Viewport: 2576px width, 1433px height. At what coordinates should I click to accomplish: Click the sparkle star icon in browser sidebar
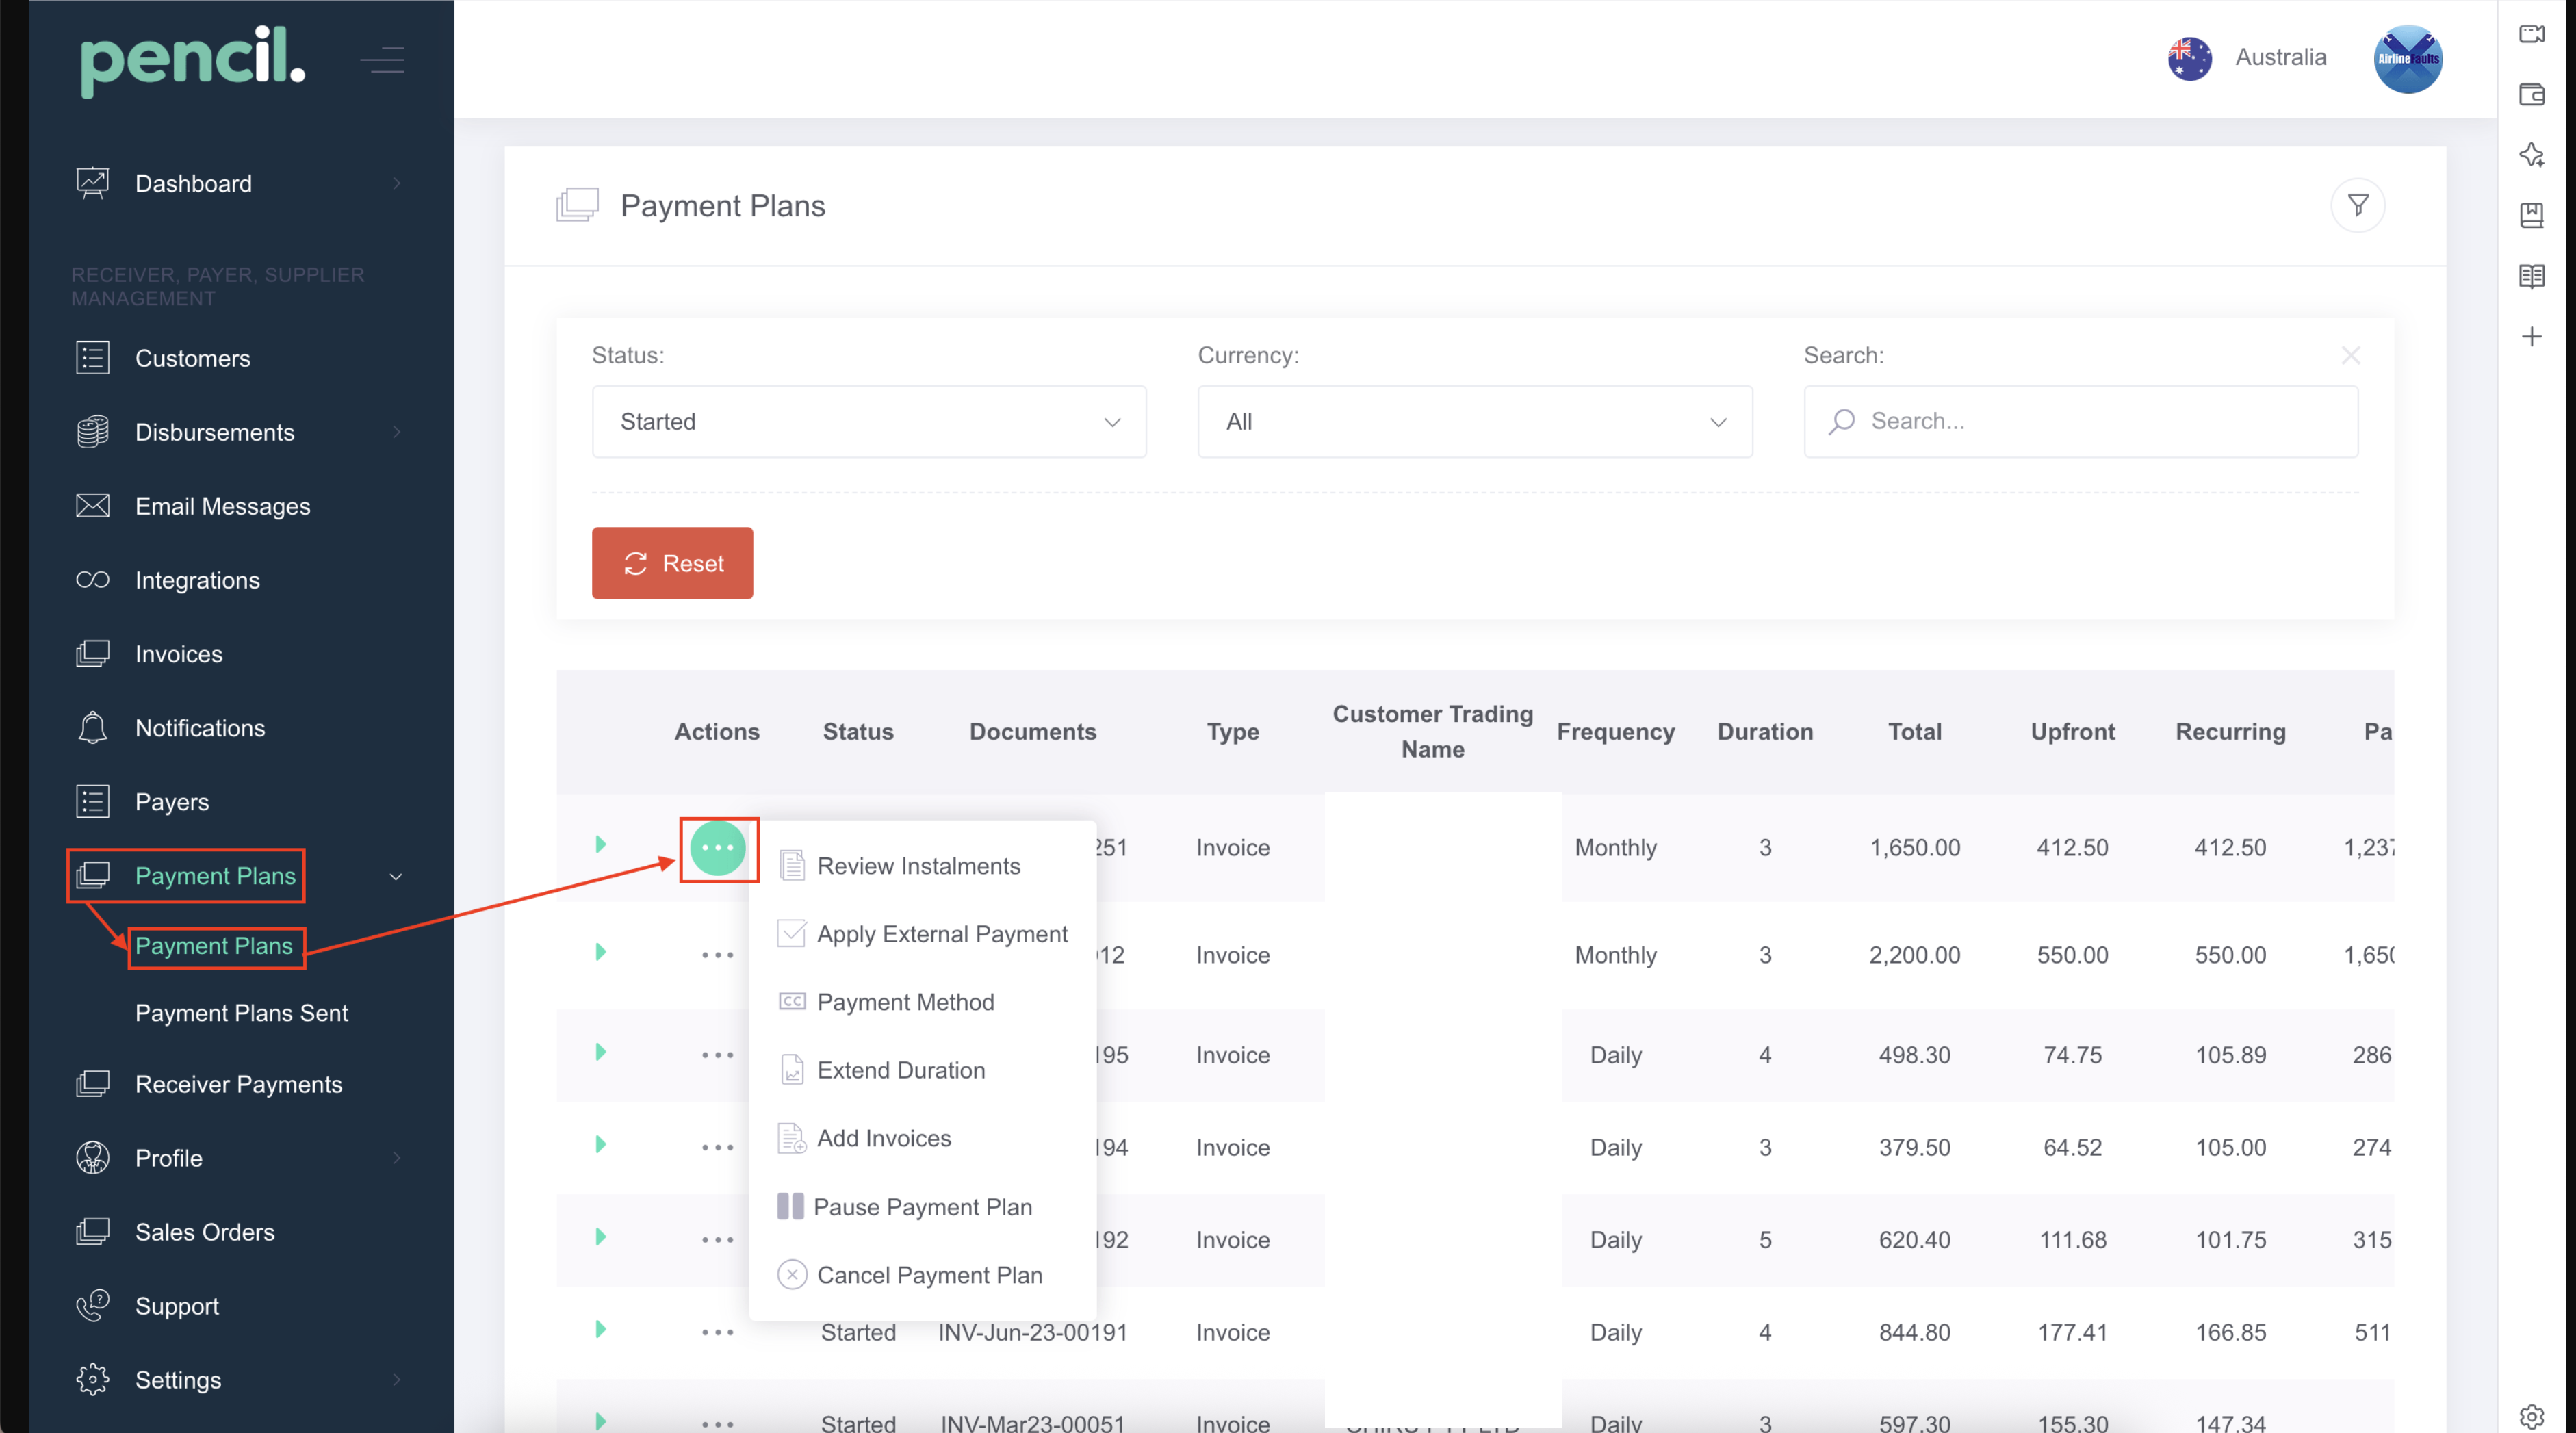2531,154
